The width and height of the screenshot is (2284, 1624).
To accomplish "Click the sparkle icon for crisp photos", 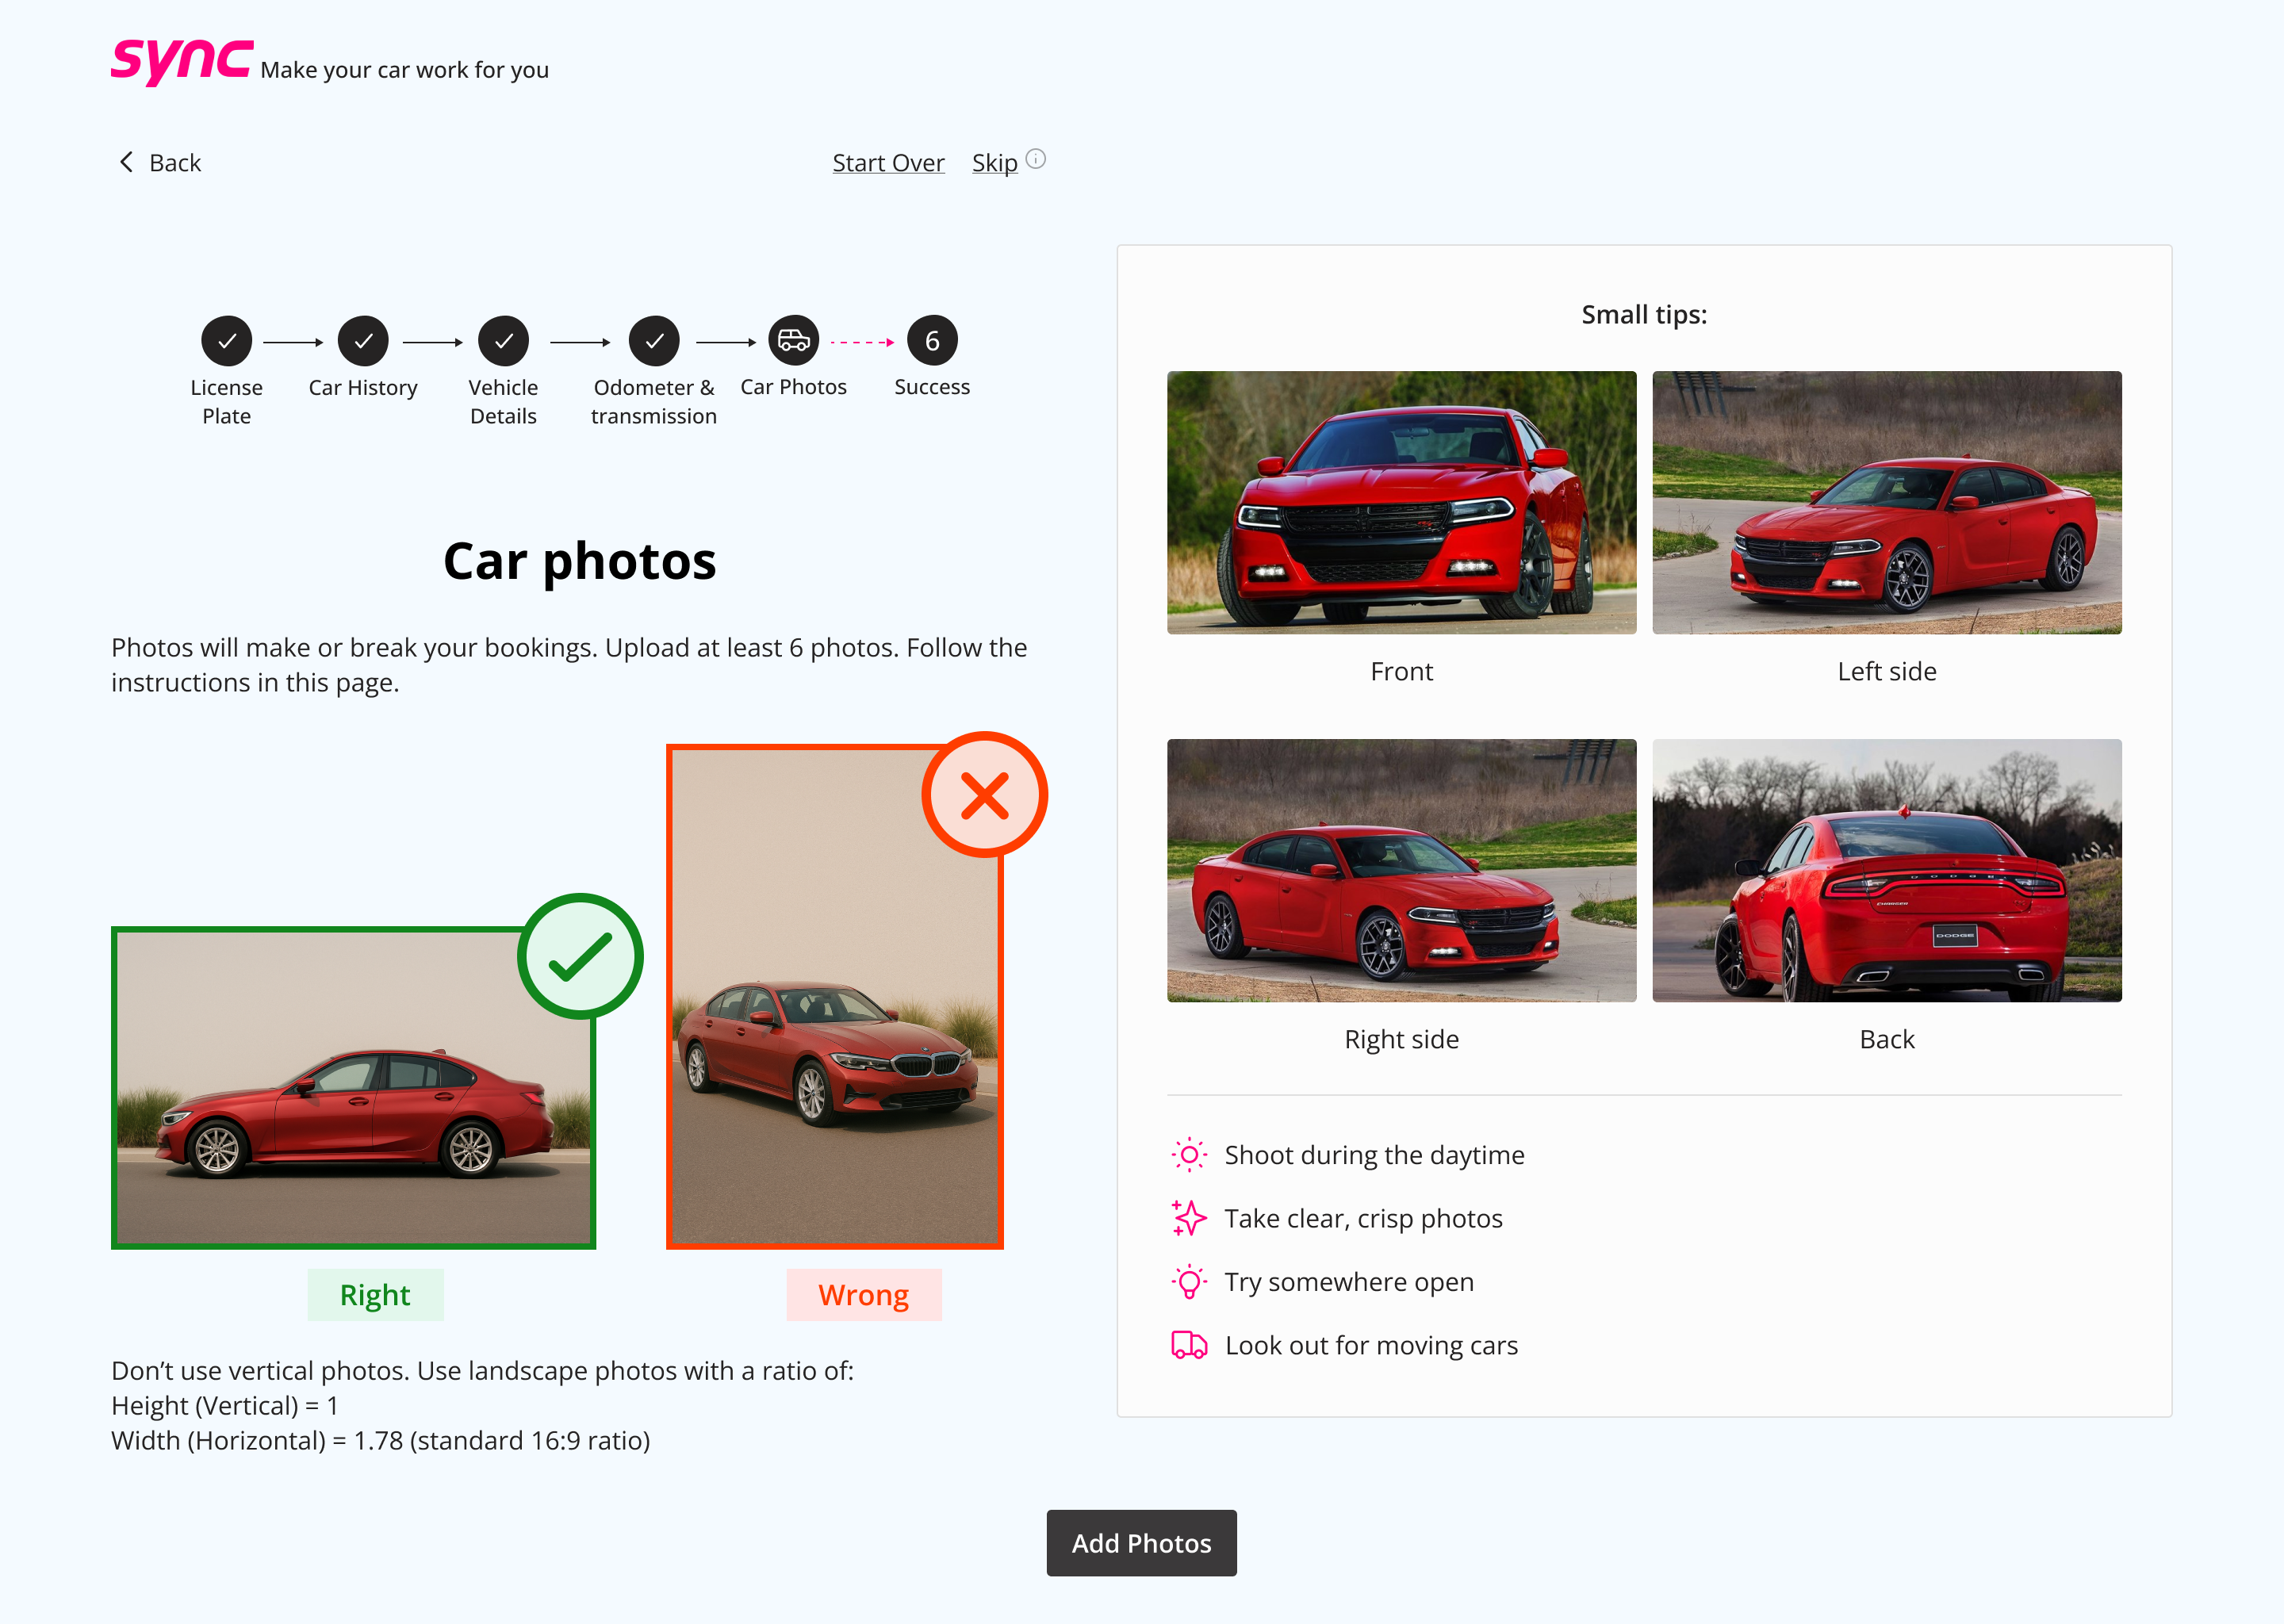I will [x=1189, y=1218].
